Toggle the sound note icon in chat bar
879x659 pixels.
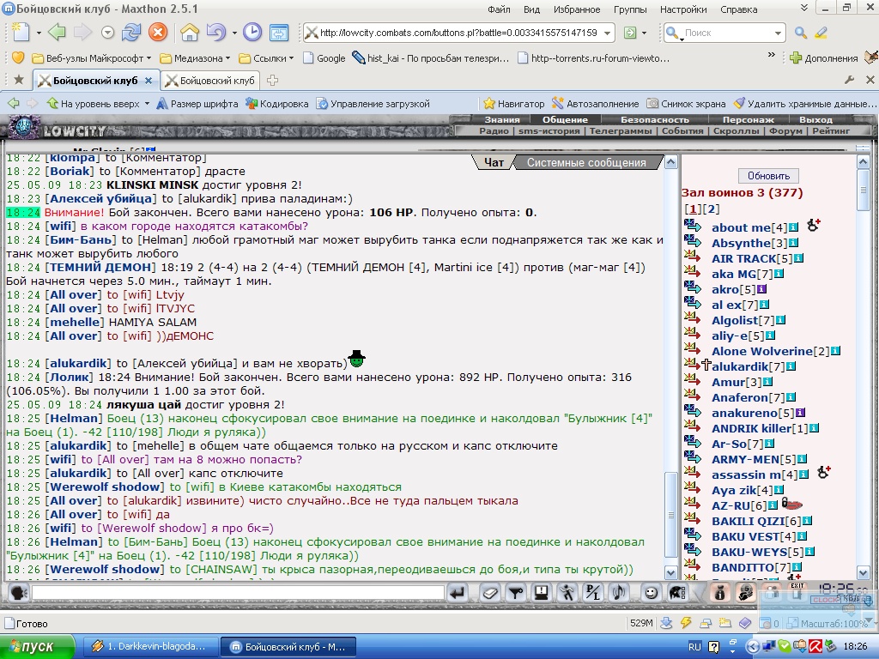click(x=619, y=592)
